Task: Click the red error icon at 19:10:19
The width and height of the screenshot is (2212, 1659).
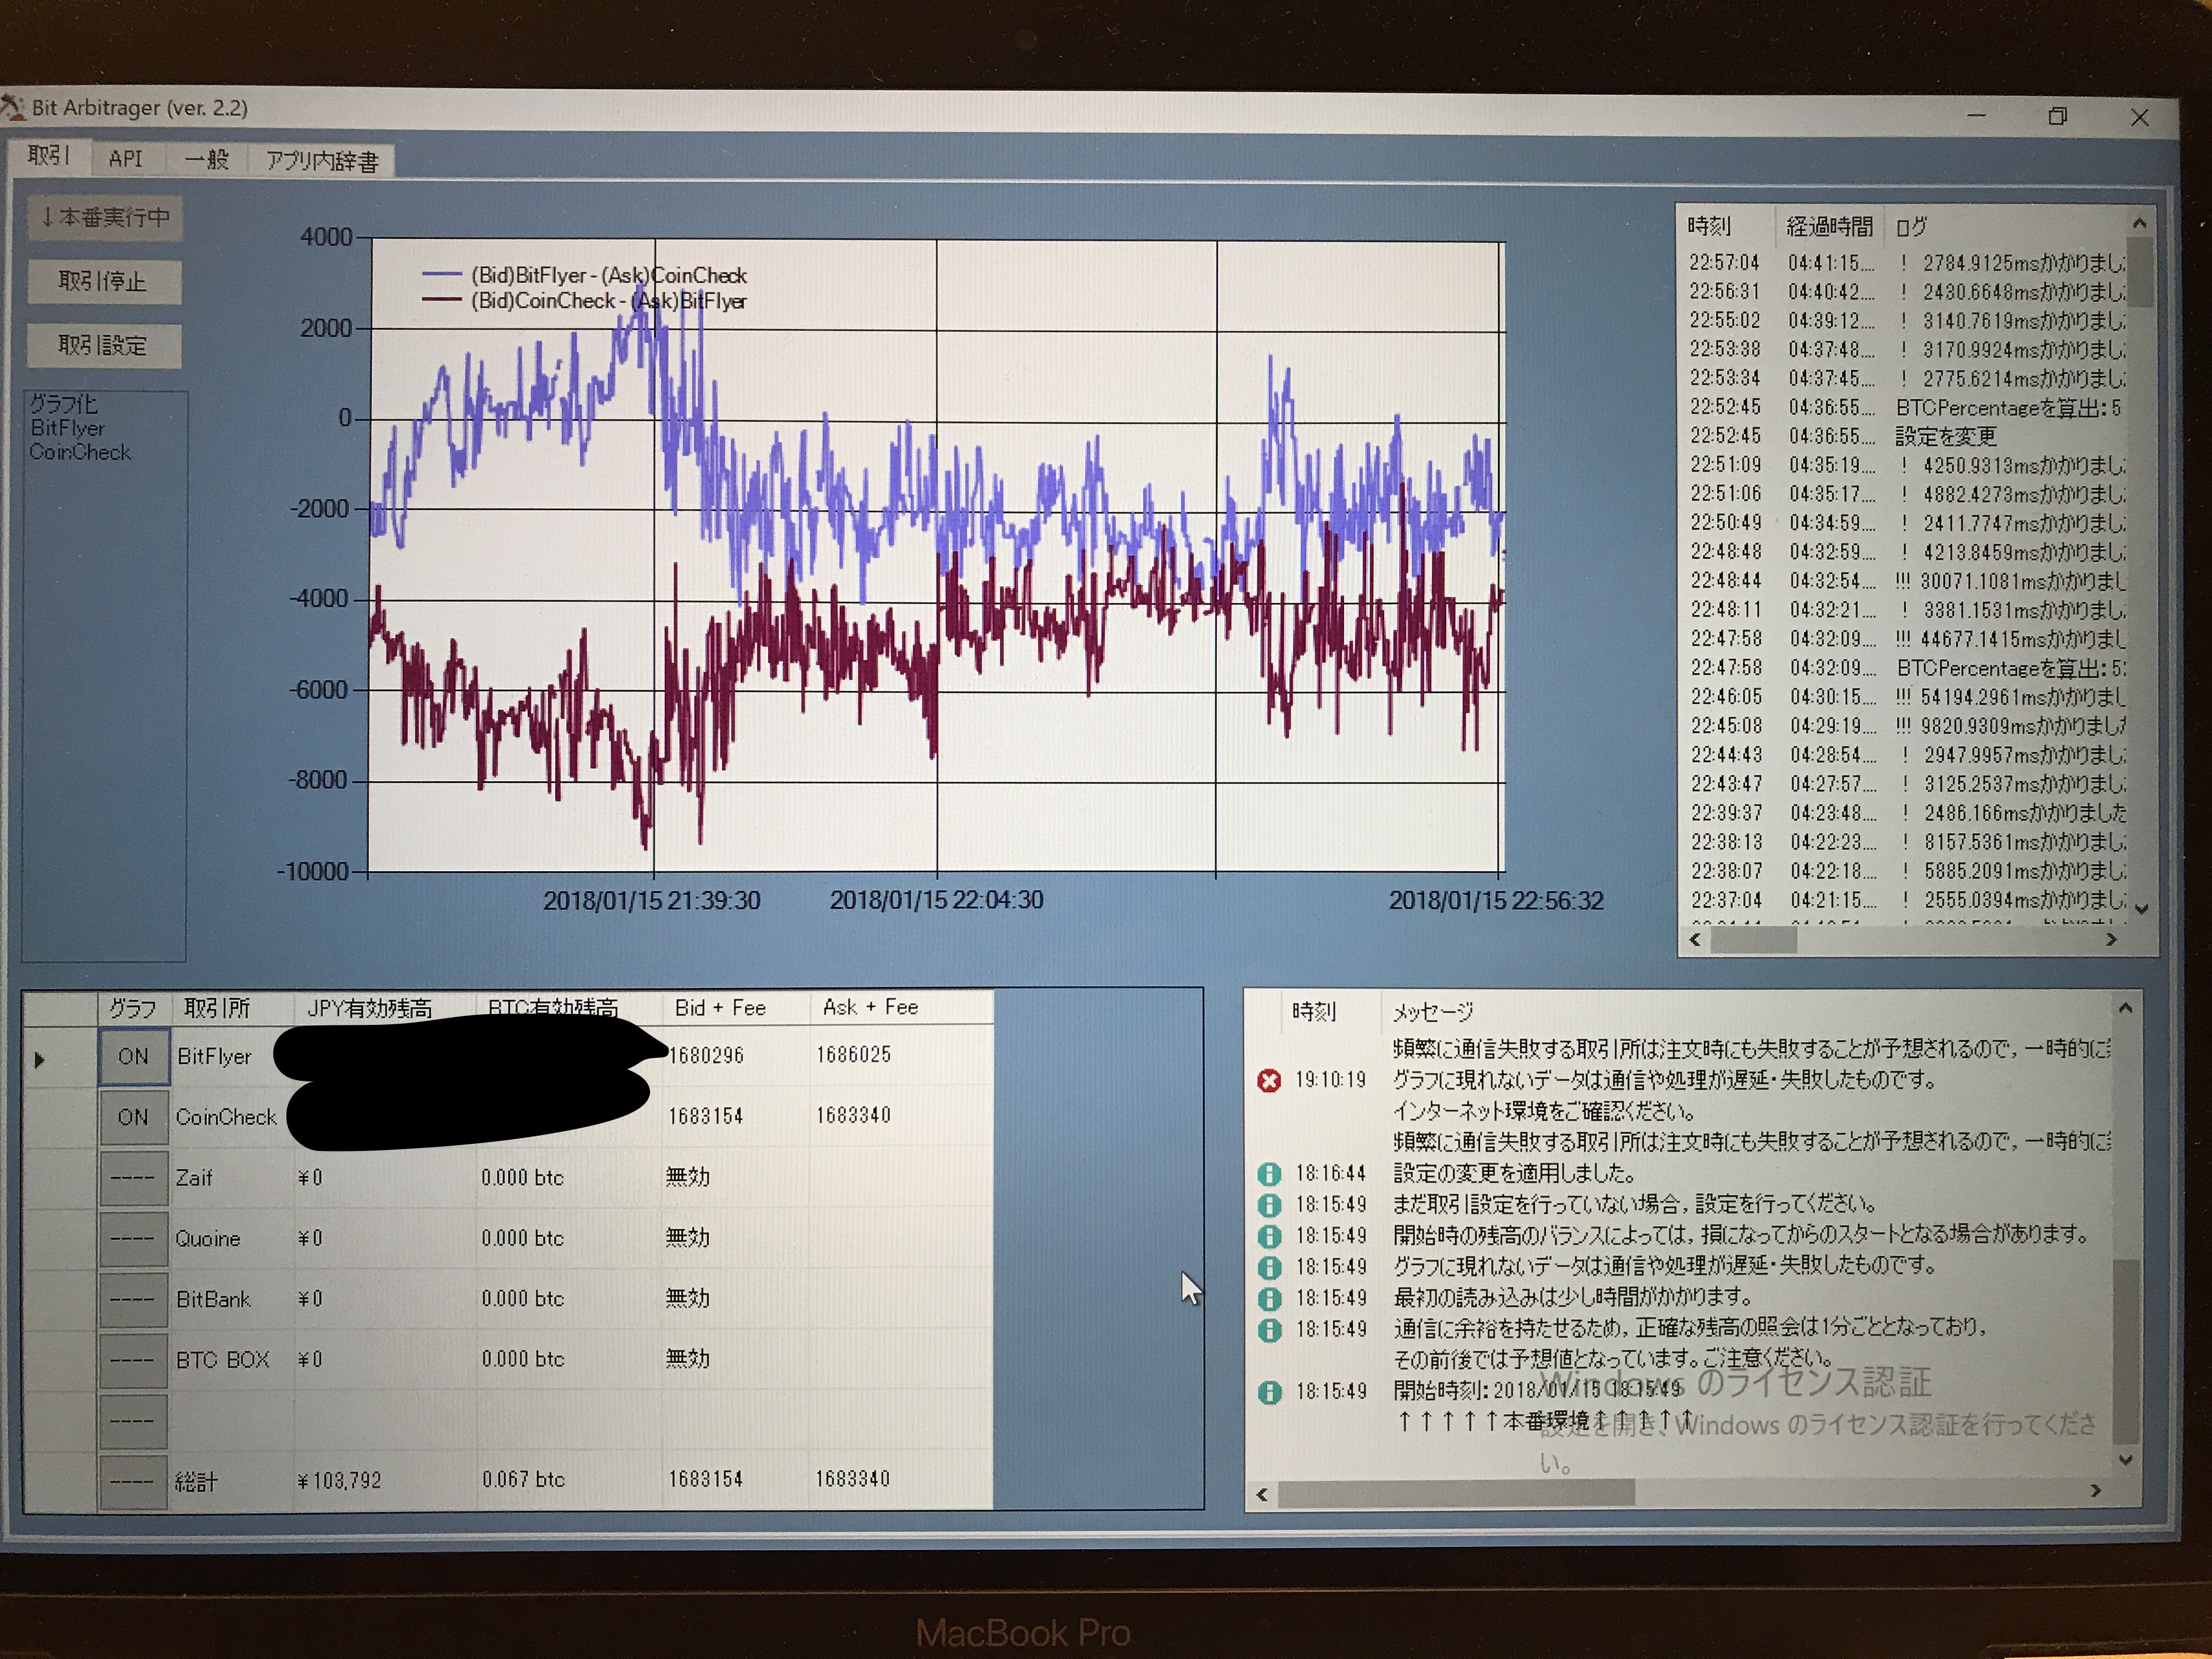Action: [x=1269, y=1080]
